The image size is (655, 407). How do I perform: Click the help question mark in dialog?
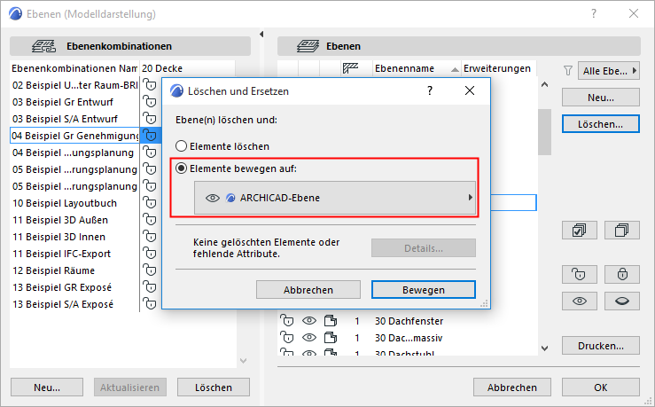click(429, 90)
